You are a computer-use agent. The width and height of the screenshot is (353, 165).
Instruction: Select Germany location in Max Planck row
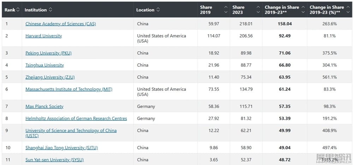(x=146, y=106)
